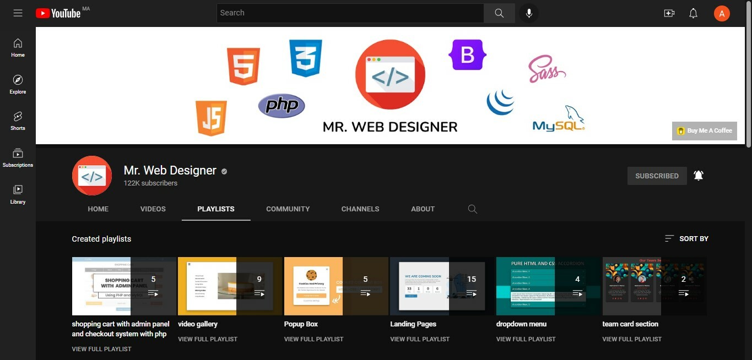This screenshot has width=752, height=360.
Task: Open the Create video icon
Action: click(669, 13)
